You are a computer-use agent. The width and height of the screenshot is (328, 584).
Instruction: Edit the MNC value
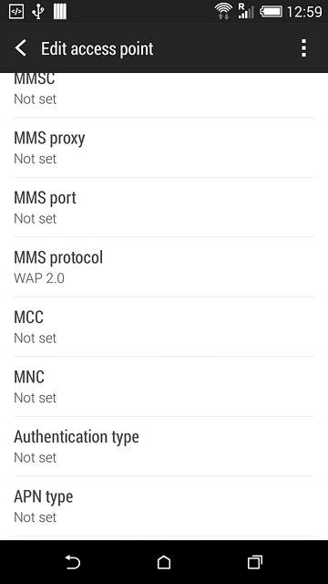click(164, 387)
